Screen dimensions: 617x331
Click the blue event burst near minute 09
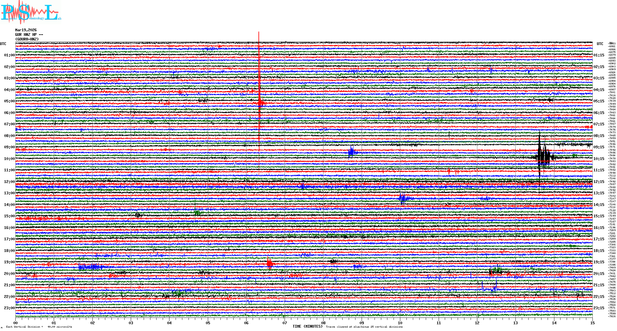coord(351,152)
